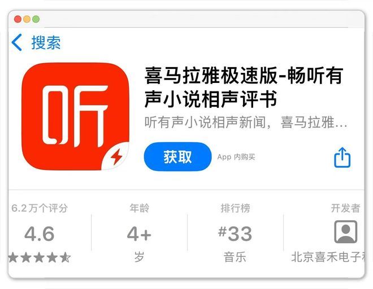Image resolution: width=373 pixels, height=289 pixels.
Task: Click the 4+ age value
Action: click(140, 234)
